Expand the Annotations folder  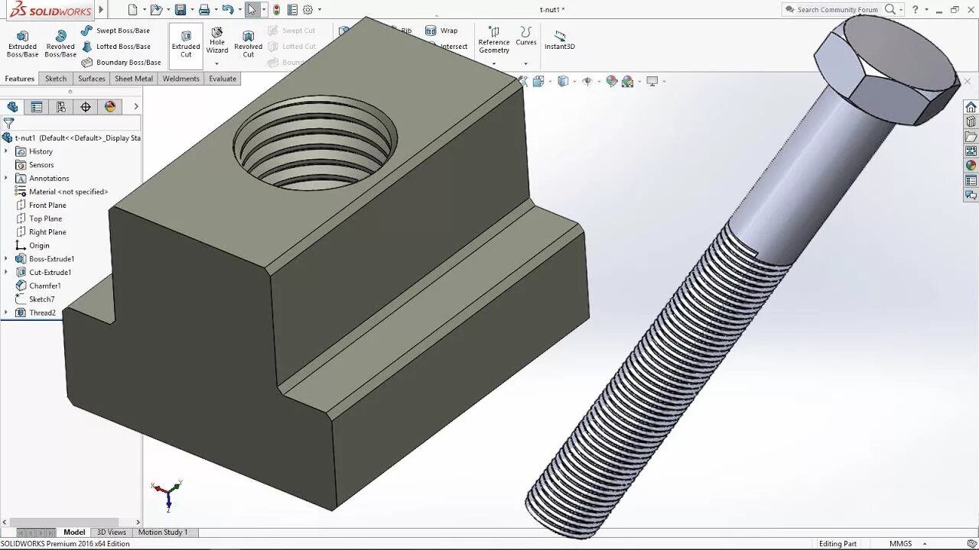(6, 178)
